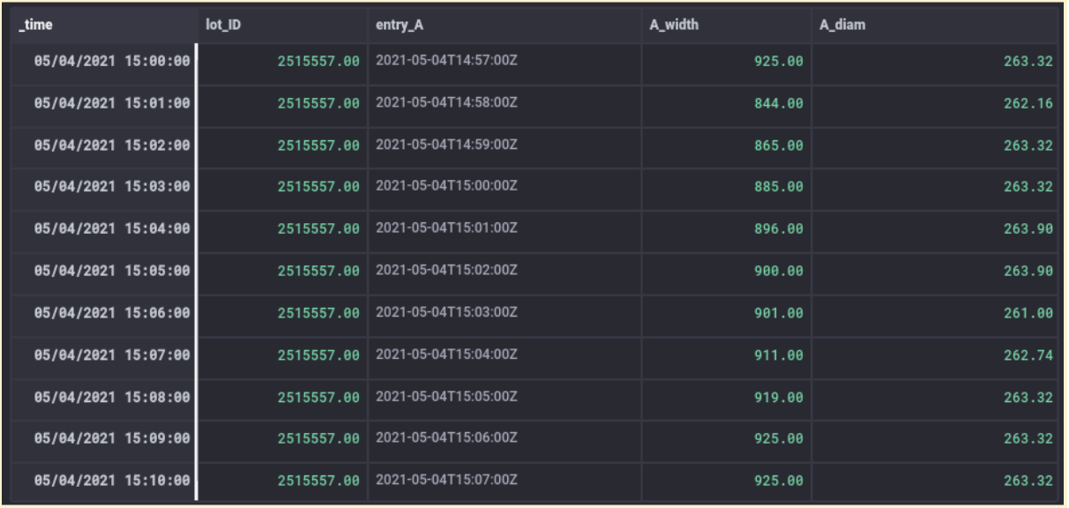The image size is (1069, 508).
Task: Sort by the A_width column header
Action: click(727, 26)
